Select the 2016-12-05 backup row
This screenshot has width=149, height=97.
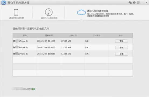(x=73, y=41)
